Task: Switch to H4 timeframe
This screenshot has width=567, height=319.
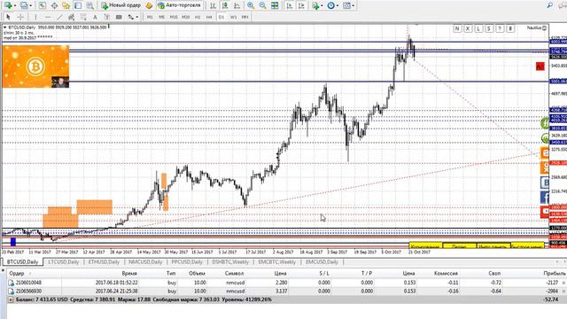Action: click(x=209, y=17)
